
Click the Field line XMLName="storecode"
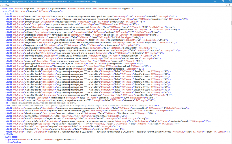point(80,100)
